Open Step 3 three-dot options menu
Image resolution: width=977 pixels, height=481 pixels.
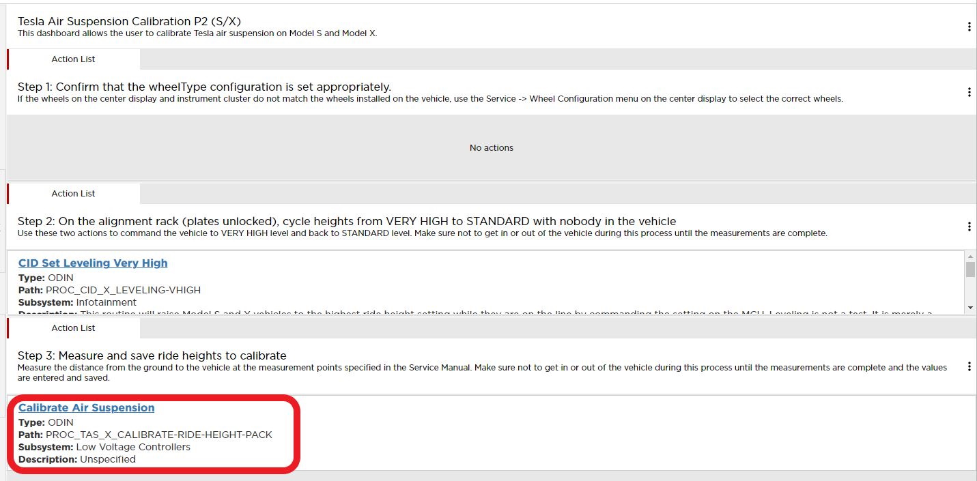pos(969,367)
